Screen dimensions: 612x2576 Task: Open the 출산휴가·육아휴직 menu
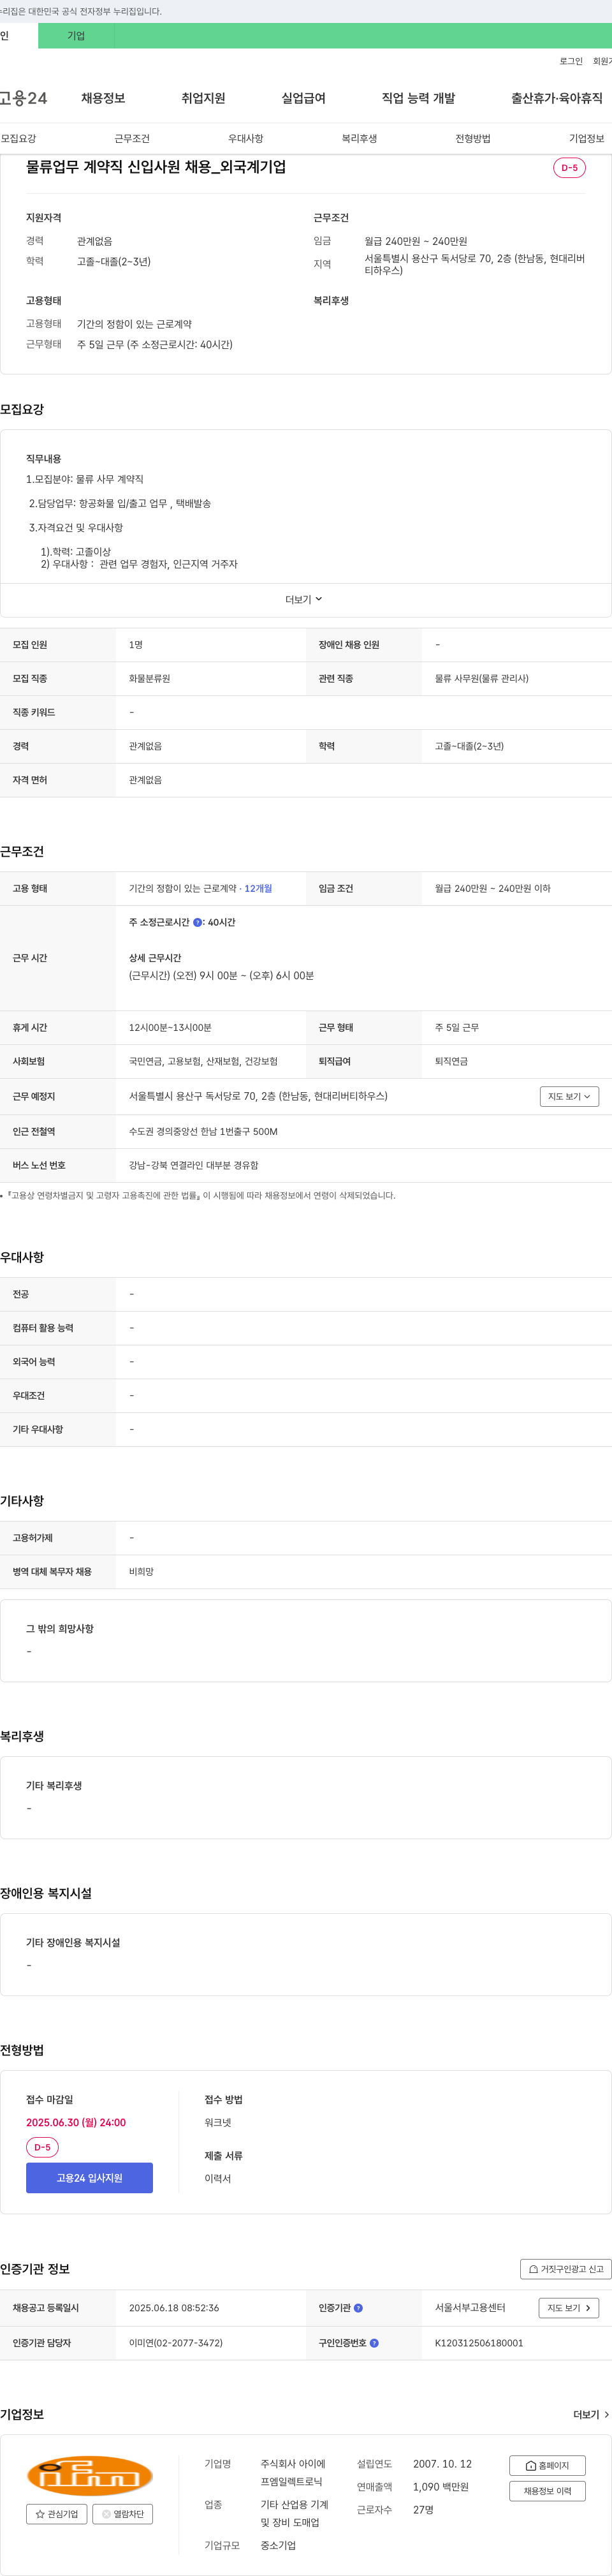[557, 98]
